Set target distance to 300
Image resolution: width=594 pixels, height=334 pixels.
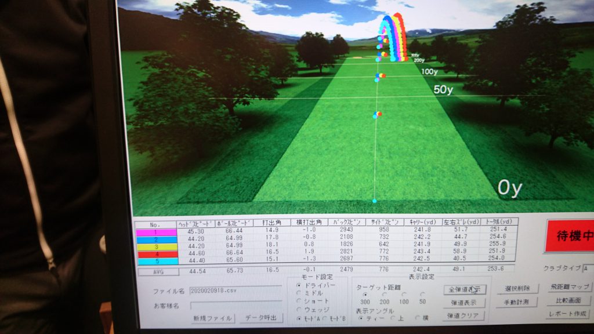pos(365,294)
